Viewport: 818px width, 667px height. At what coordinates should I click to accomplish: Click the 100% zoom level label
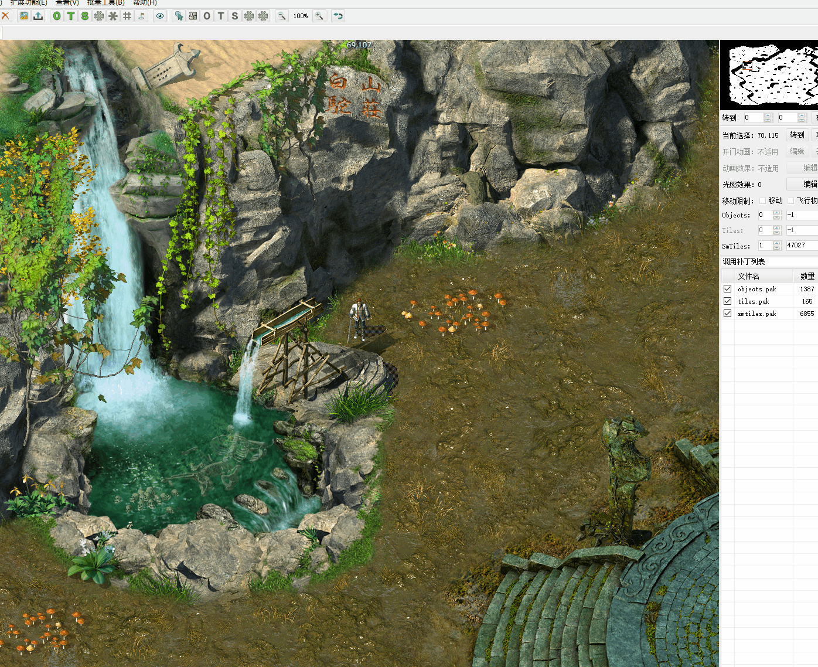click(x=301, y=16)
